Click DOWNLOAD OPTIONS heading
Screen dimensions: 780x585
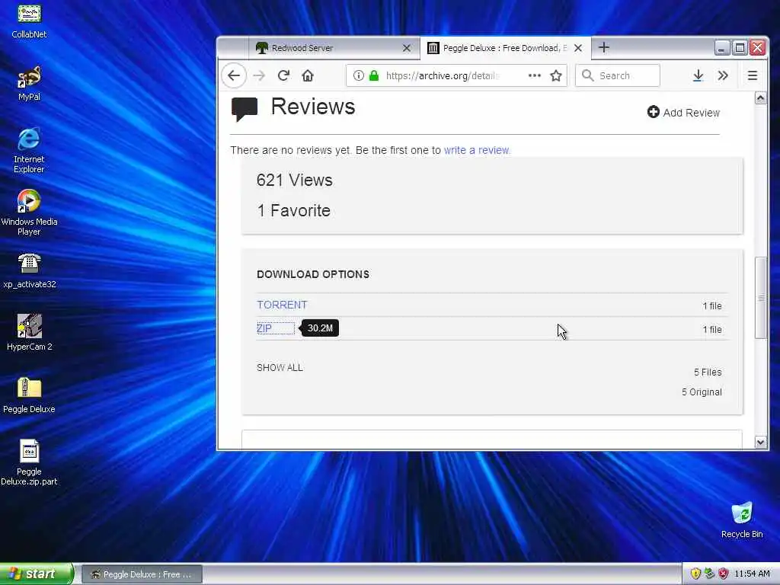pos(313,274)
